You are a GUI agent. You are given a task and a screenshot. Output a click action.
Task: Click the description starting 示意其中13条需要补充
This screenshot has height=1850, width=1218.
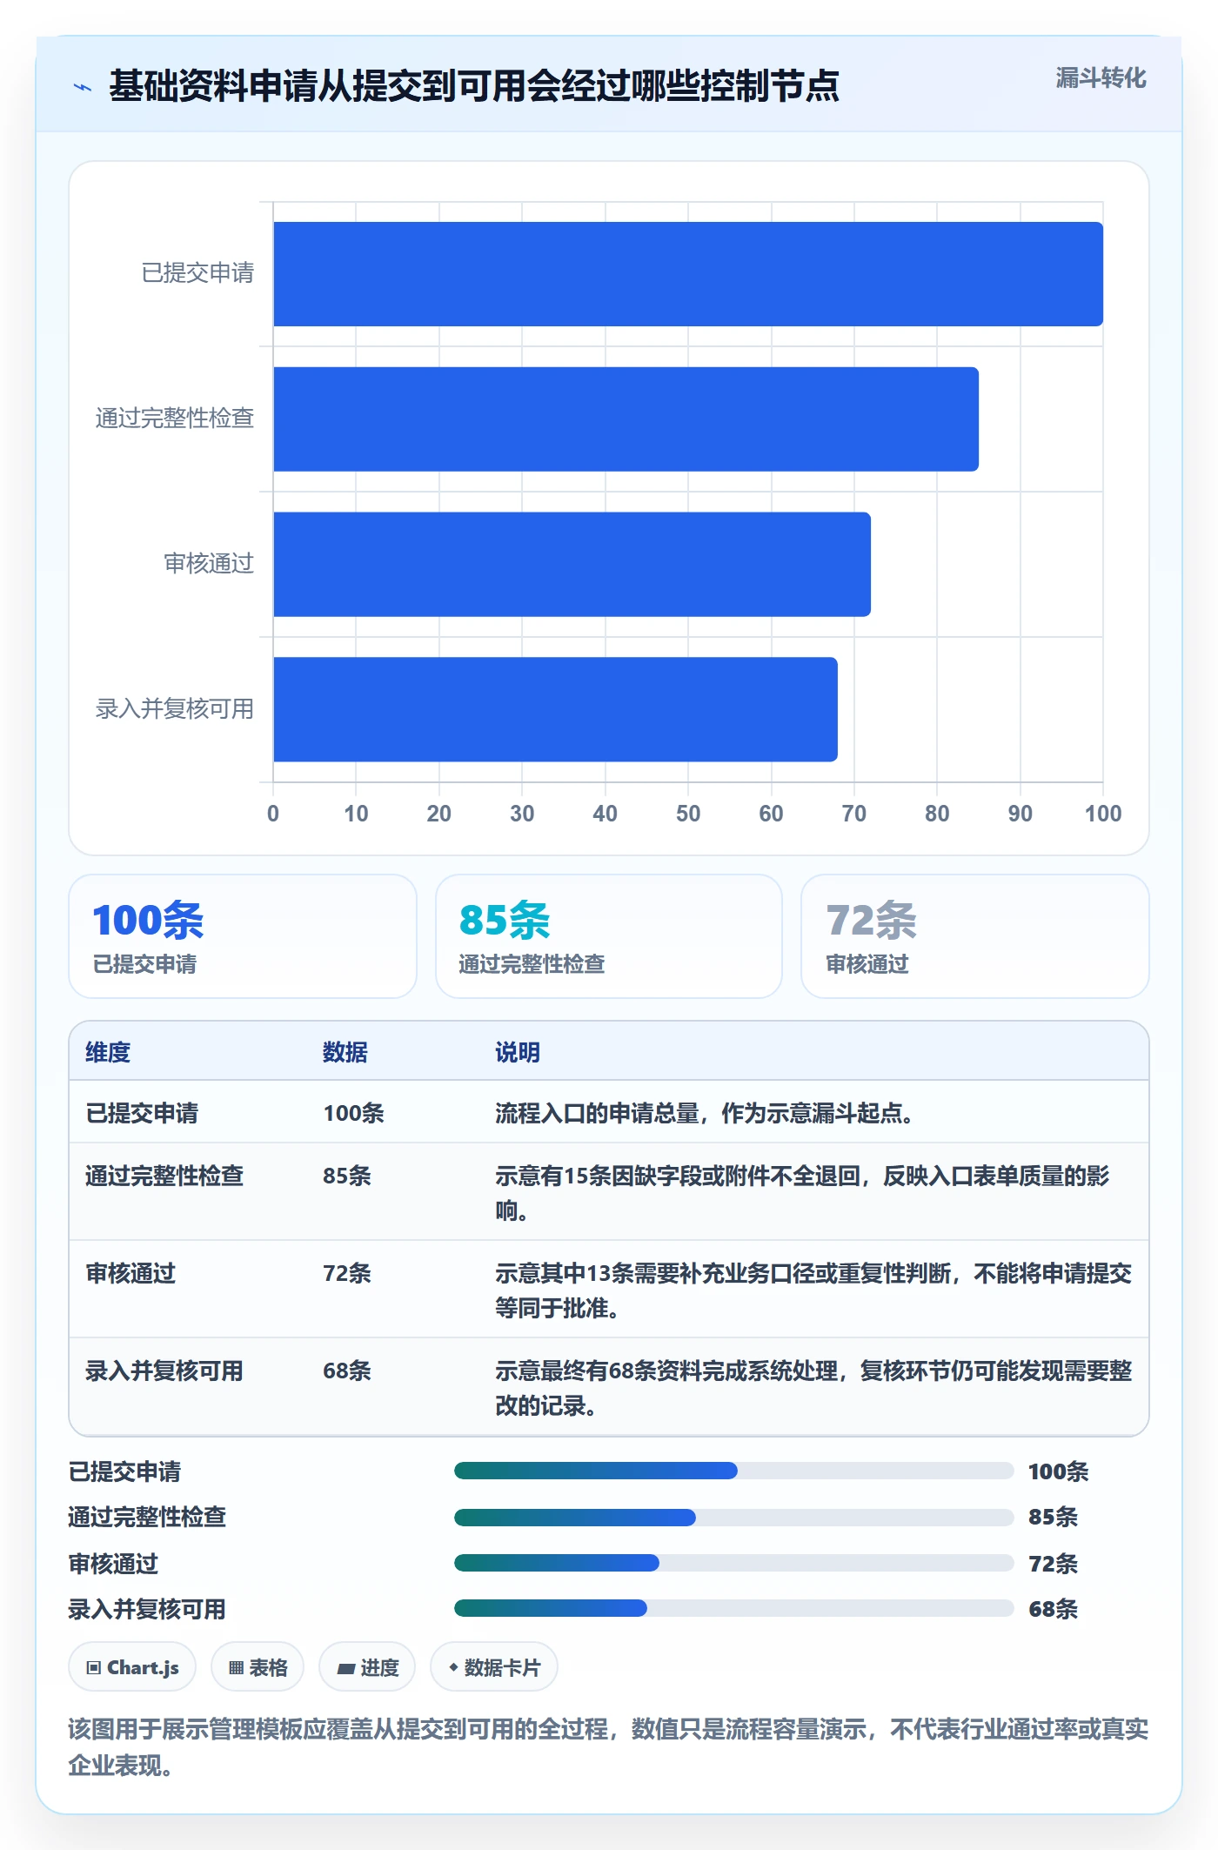[813, 1290]
